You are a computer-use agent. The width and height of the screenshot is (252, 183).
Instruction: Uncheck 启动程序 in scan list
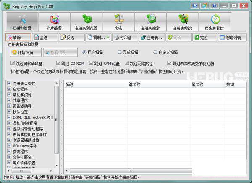pyautogui.click(x=9, y=89)
